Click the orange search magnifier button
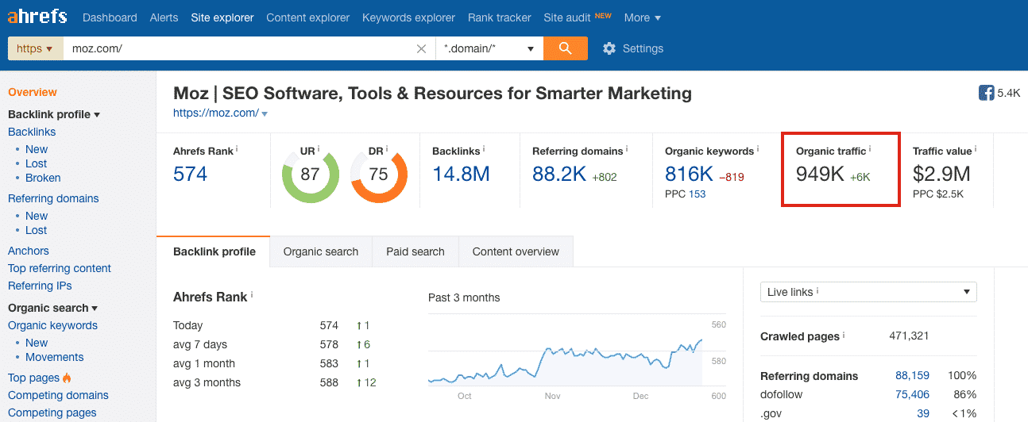This screenshot has width=1028, height=422. 566,48
